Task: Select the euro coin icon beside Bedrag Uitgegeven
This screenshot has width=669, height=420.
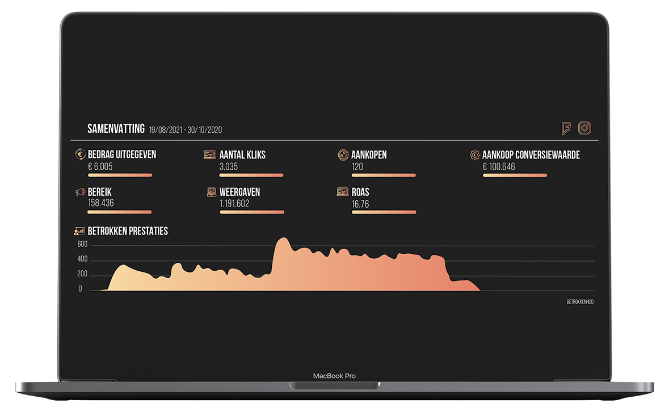Action: point(80,154)
